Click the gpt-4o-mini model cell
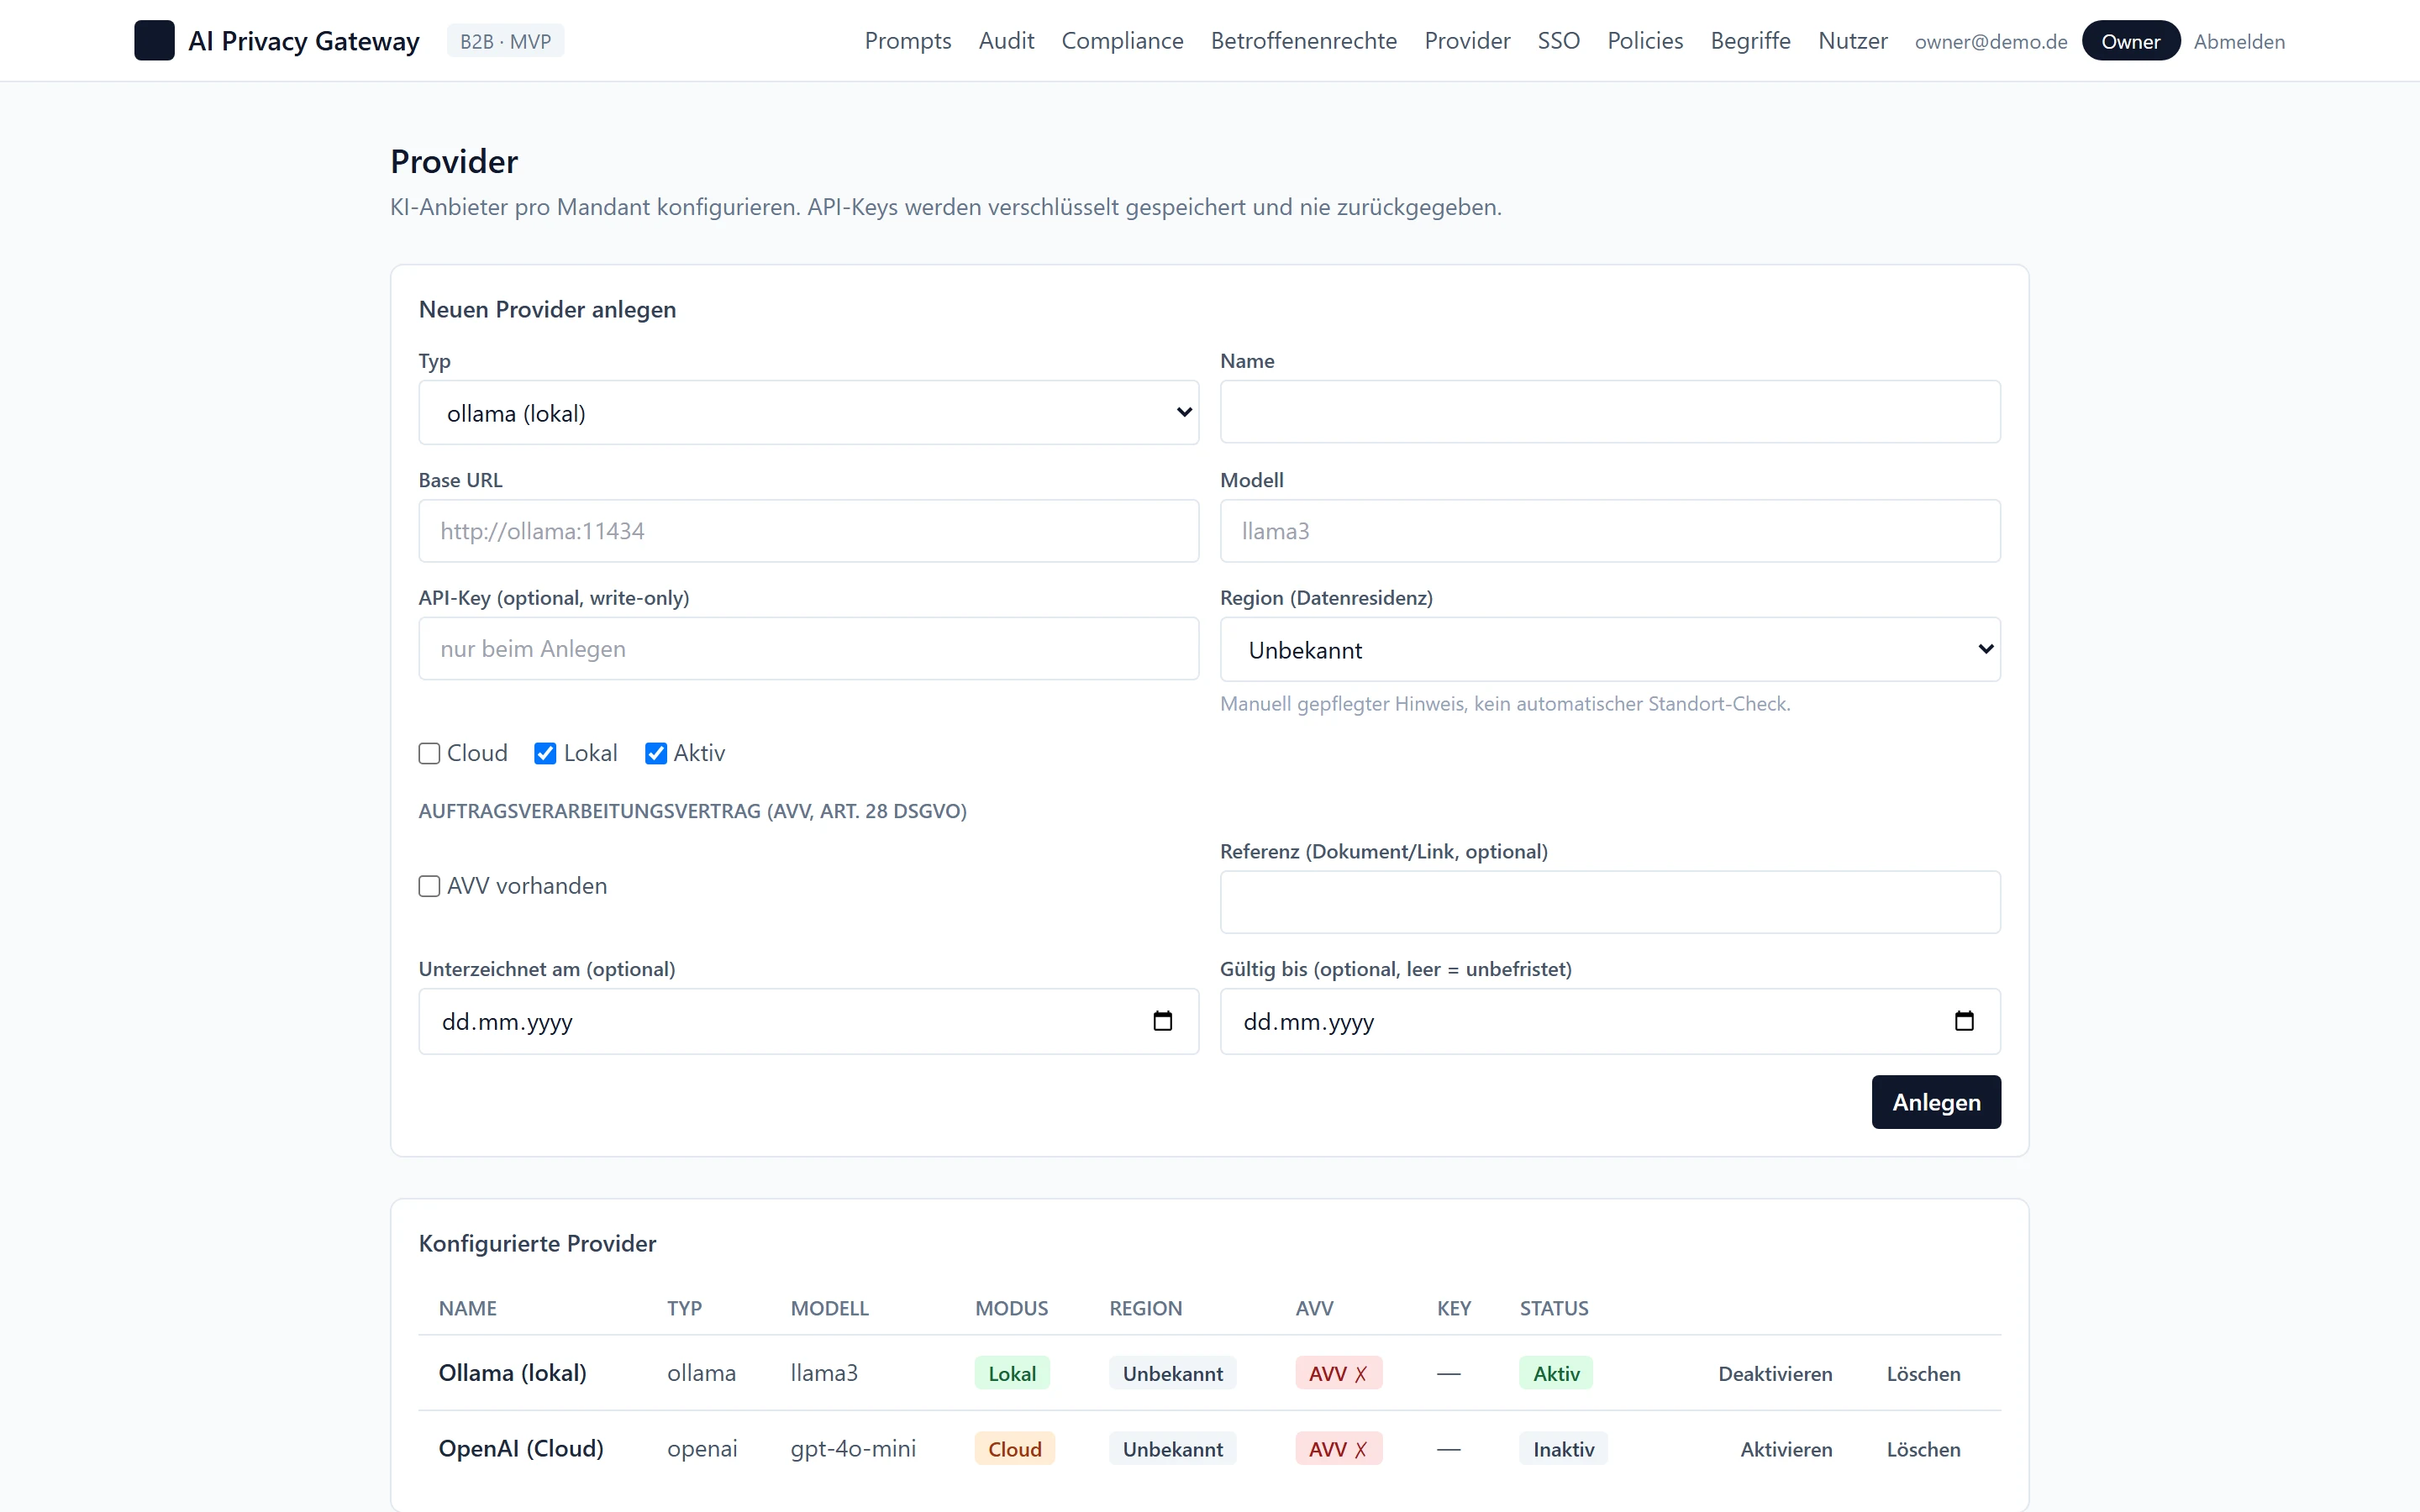The image size is (2420, 1512). (853, 1448)
